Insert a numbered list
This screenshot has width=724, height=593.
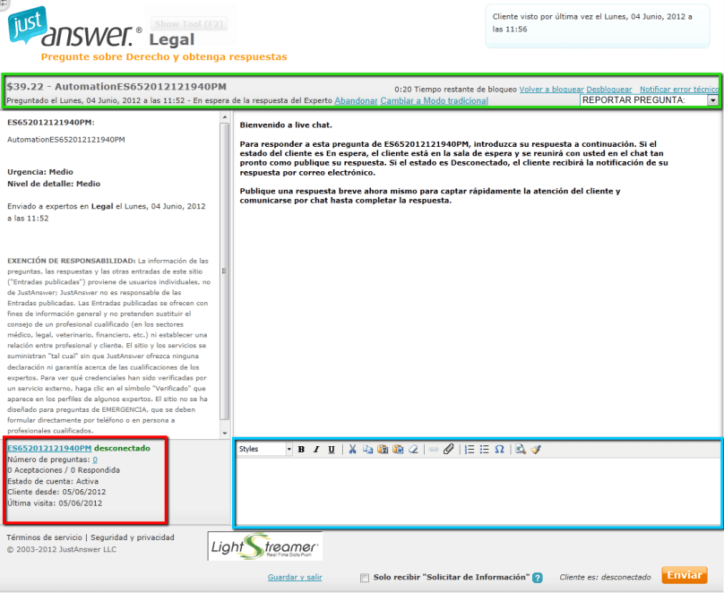click(x=470, y=450)
